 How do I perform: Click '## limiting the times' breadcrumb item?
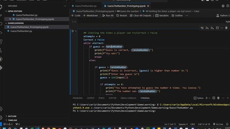[x=172, y=11]
